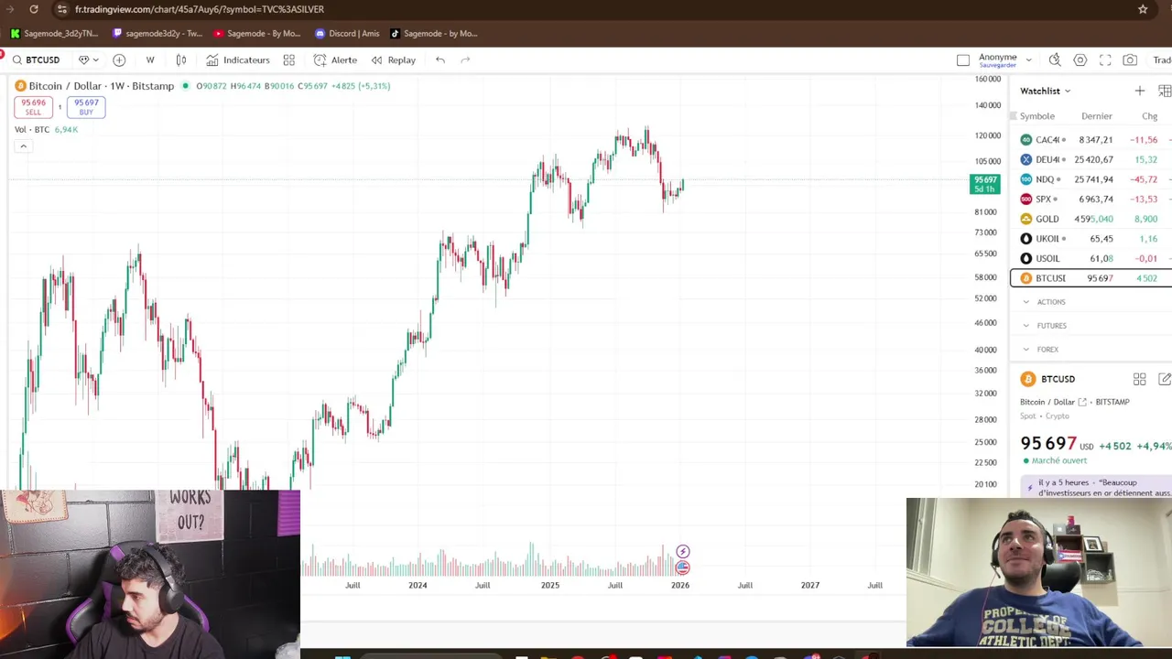The image size is (1172, 659).
Task: Open the indicator templates grid icon
Action: pos(288,59)
